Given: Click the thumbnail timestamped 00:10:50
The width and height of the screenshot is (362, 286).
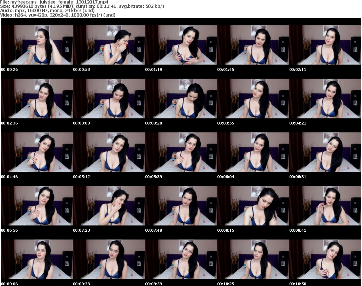Looking at the screenshot, I should tap(325, 260).
